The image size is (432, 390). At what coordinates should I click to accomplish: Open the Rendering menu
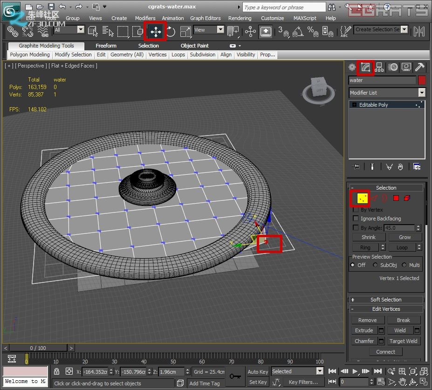click(x=240, y=18)
